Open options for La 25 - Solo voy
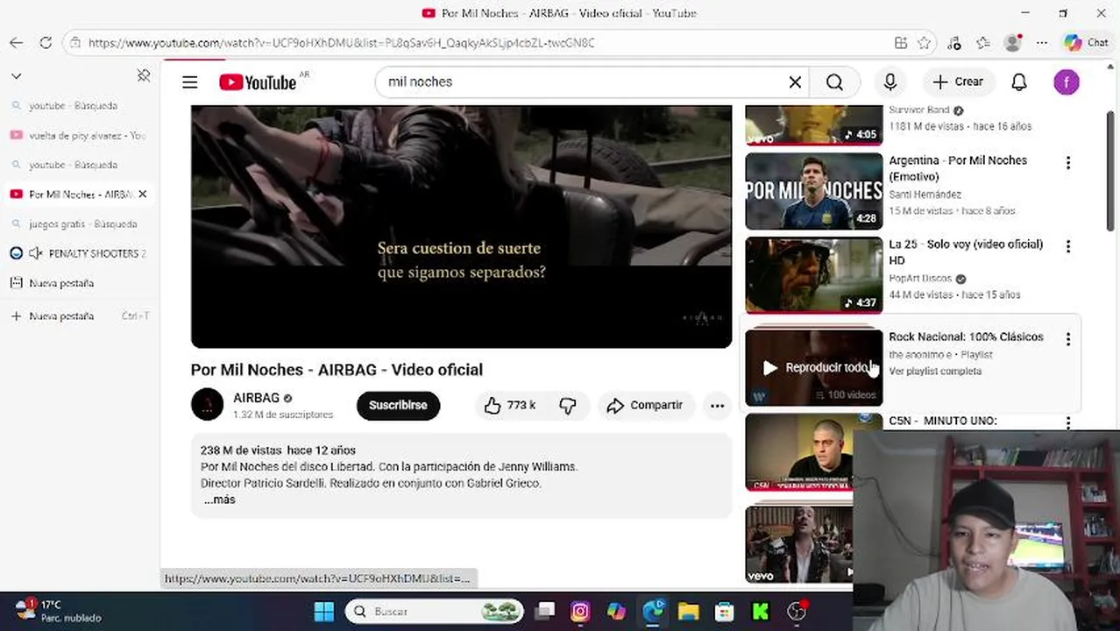This screenshot has height=631, width=1120. (1067, 247)
